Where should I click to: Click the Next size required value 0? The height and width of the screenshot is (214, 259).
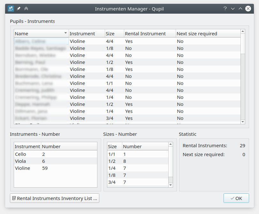(244, 155)
